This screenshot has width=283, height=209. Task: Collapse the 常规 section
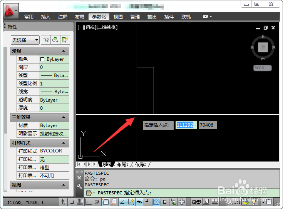[x=64, y=51]
